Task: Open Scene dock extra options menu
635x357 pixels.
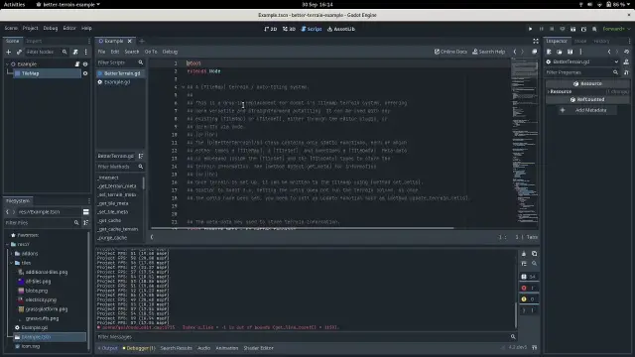Action: [x=86, y=52]
